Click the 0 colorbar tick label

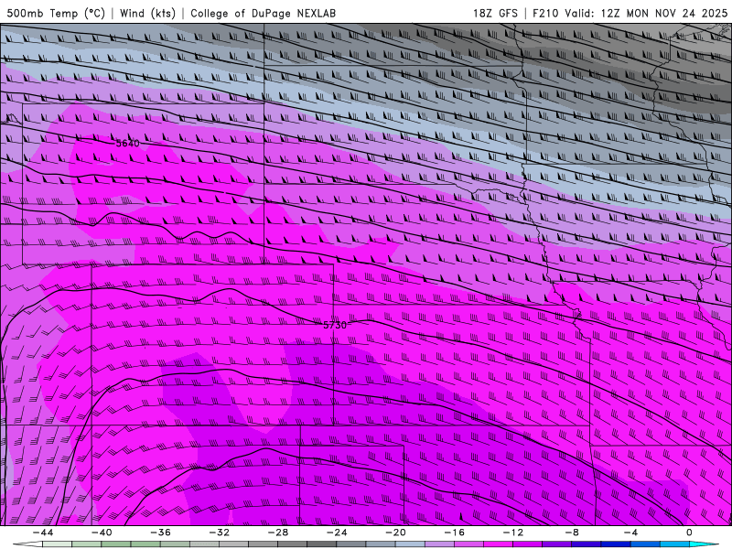(x=689, y=533)
